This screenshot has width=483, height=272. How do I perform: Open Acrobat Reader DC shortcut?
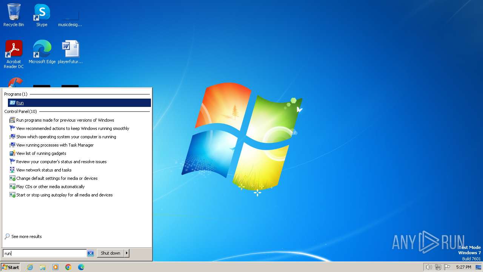pos(14,54)
